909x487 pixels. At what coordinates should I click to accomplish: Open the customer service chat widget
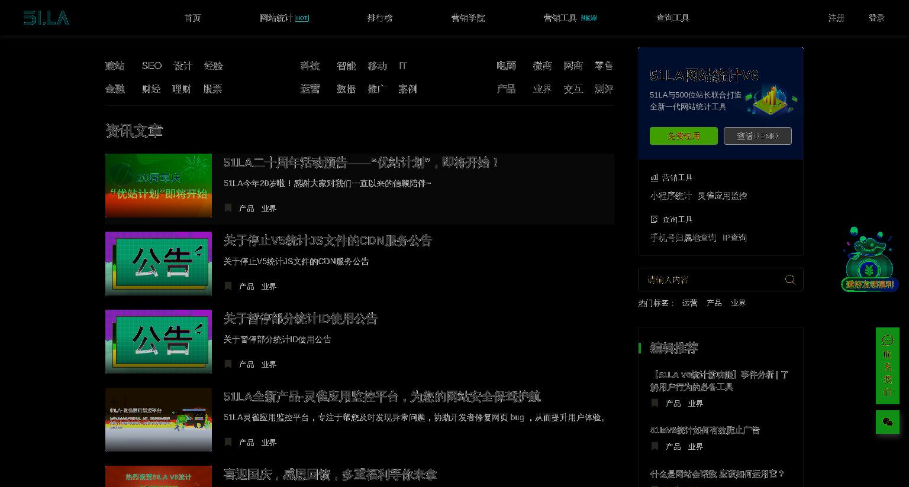pos(887,366)
